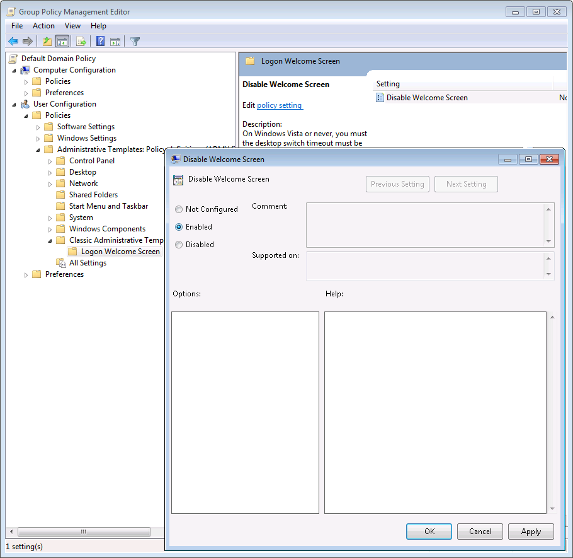Screen dimensions: 573x558
Task: Open the View menu
Action: click(x=72, y=26)
